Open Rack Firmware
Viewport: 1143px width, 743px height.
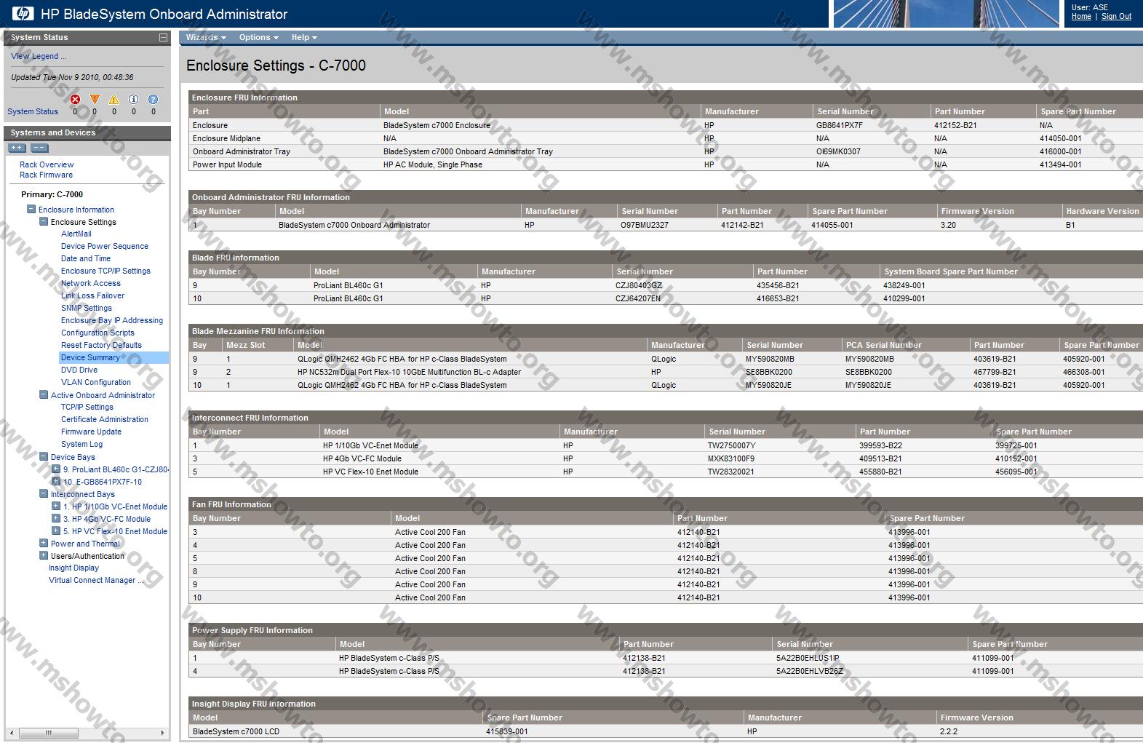pyautogui.click(x=46, y=175)
